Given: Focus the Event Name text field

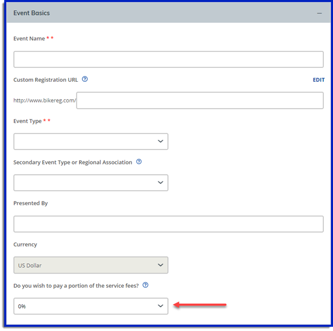Looking at the screenshot, I should (x=168, y=59).
